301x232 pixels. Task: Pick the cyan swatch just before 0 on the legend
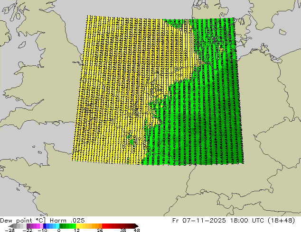tap(57, 226)
